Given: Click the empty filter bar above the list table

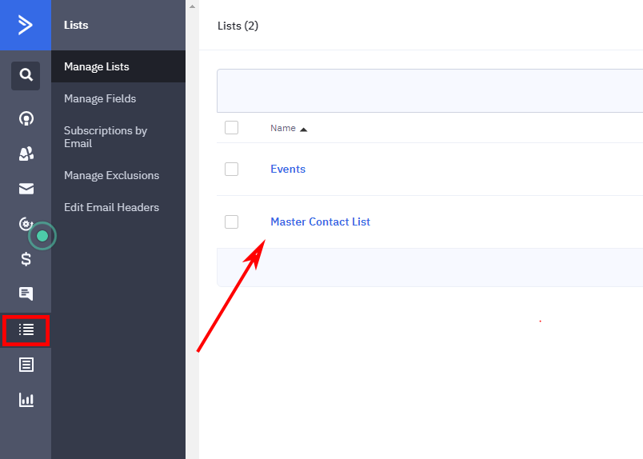Looking at the screenshot, I should tap(429, 90).
